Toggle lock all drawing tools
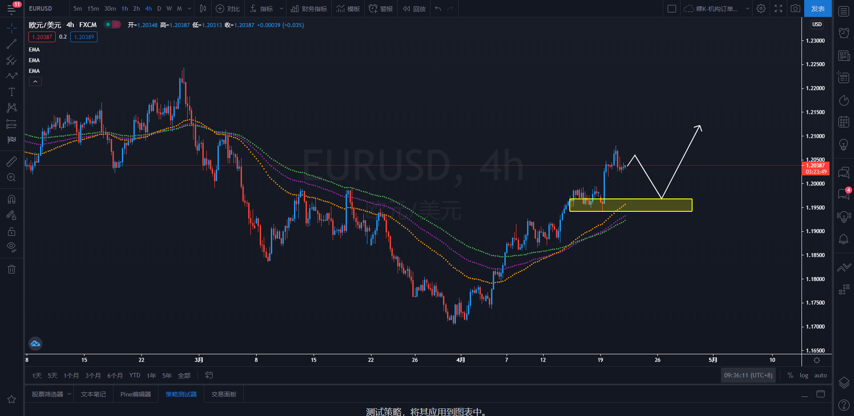The image size is (854, 416). point(12,231)
